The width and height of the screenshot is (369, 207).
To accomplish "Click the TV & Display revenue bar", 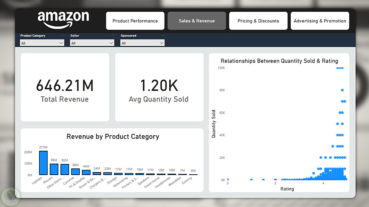I will [86, 172].
